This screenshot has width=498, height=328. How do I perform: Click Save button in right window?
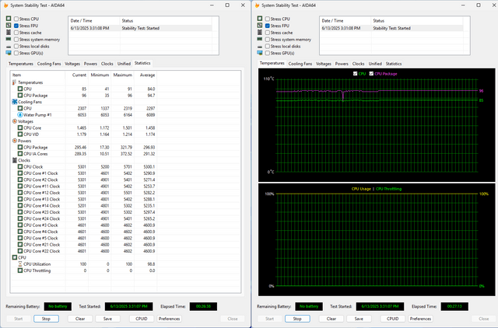tap(359, 319)
